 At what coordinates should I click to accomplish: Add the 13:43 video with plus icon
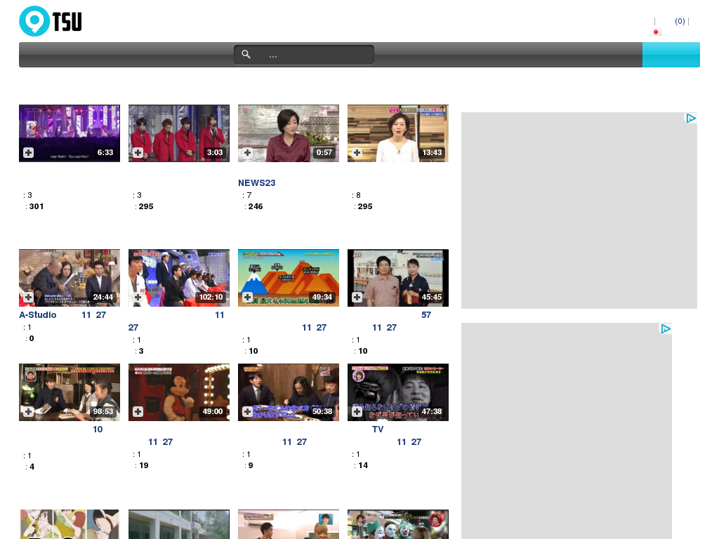click(x=357, y=152)
